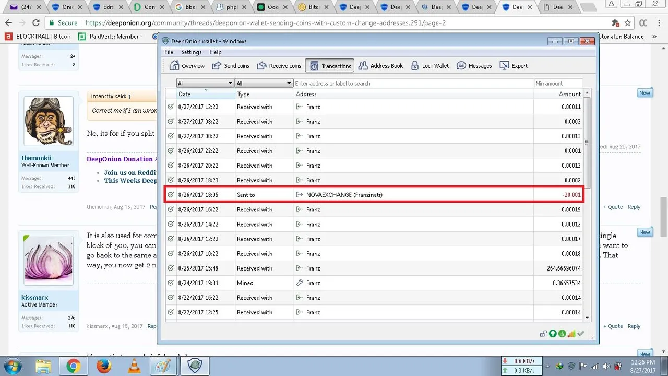This screenshot has height=376, width=668.
Task: Open the Help menu
Action: pos(216,52)
